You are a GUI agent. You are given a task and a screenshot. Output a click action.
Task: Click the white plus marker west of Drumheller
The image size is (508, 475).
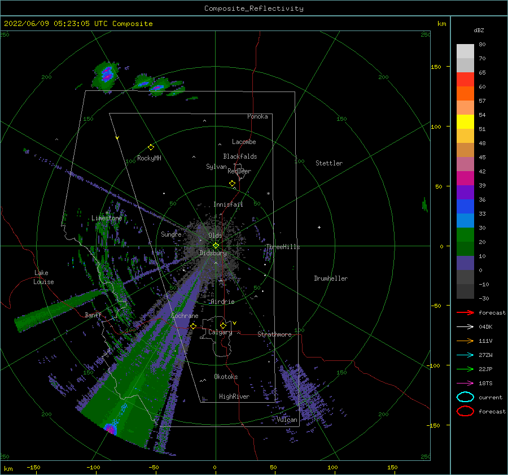tap(319, 227)
